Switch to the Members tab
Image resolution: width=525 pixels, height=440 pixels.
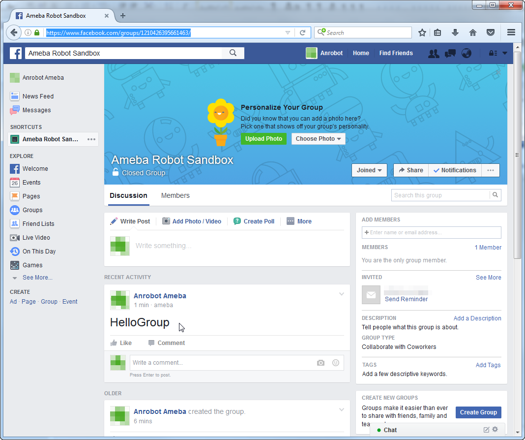click(x=175, y=195)
